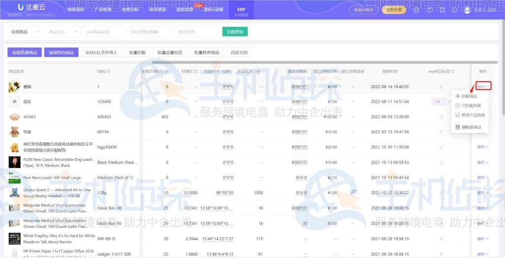Image resolution: width=505 pixels, height=258 pixels.
Task: Choose 匹配商品 from the operation menu
Action: [x=470, y=96]
